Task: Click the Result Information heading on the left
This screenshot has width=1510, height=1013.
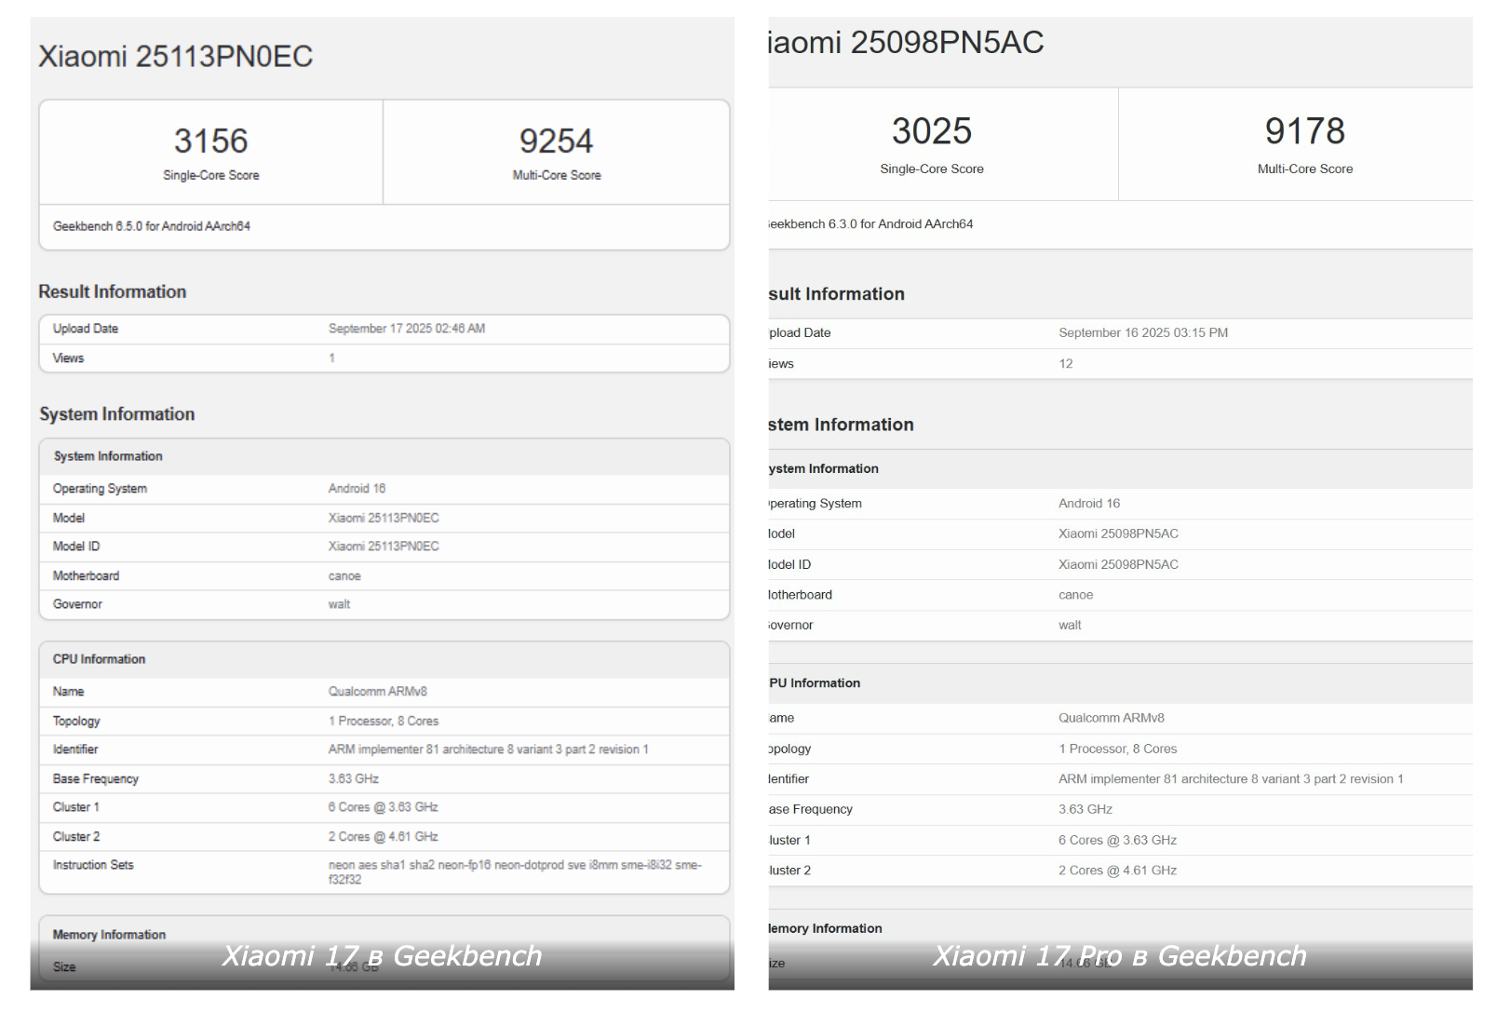Action: click(113, 292)
